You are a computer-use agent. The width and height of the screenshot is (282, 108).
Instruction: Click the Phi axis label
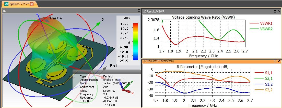(113, 66)
